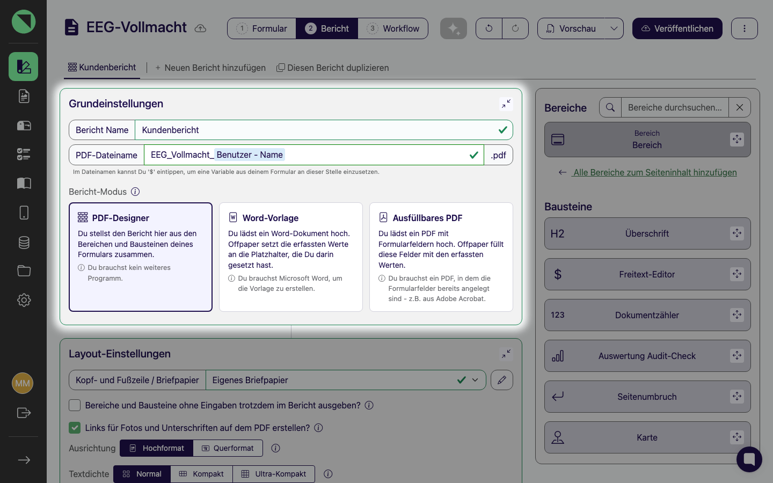Click the redo arrow button
The width and height of the screenshot is (773, 483).
point(515,28)
